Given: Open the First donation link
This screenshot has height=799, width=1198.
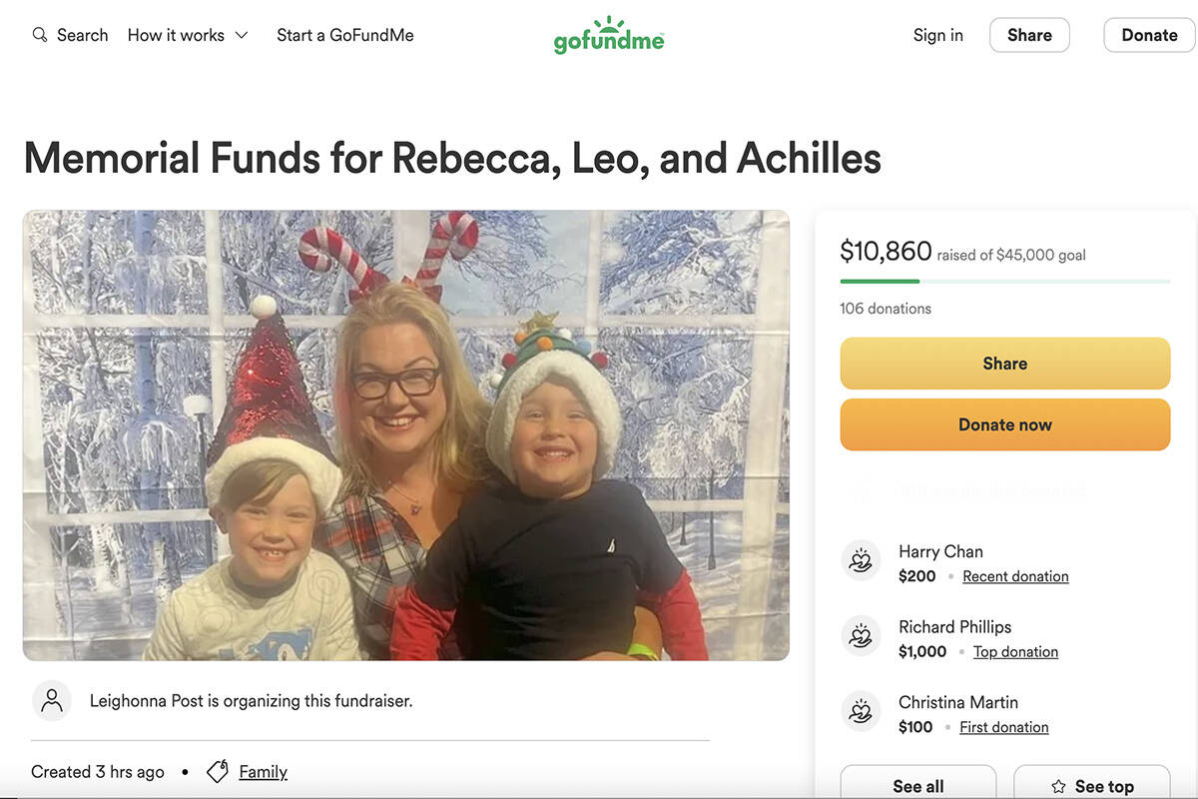Looking at the screenshot, I should pyautogui.click(x=1003, y=727).
